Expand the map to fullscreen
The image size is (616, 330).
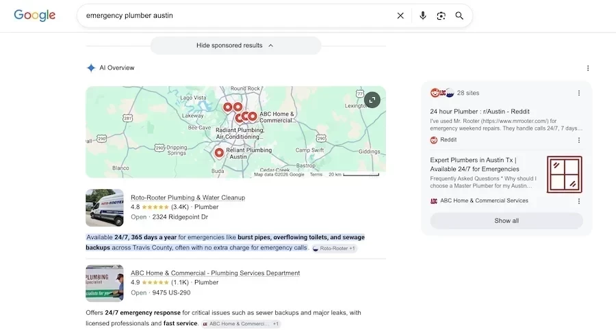[372, 100]
